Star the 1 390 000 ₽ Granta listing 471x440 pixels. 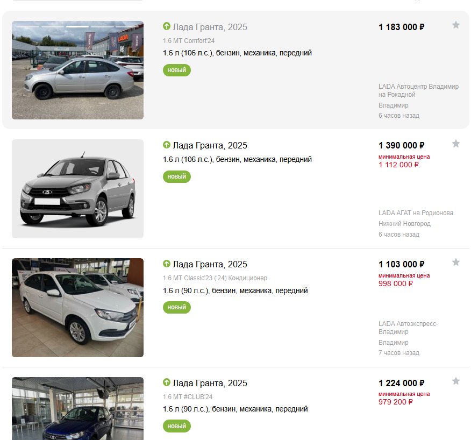click(x=456, y=144)
